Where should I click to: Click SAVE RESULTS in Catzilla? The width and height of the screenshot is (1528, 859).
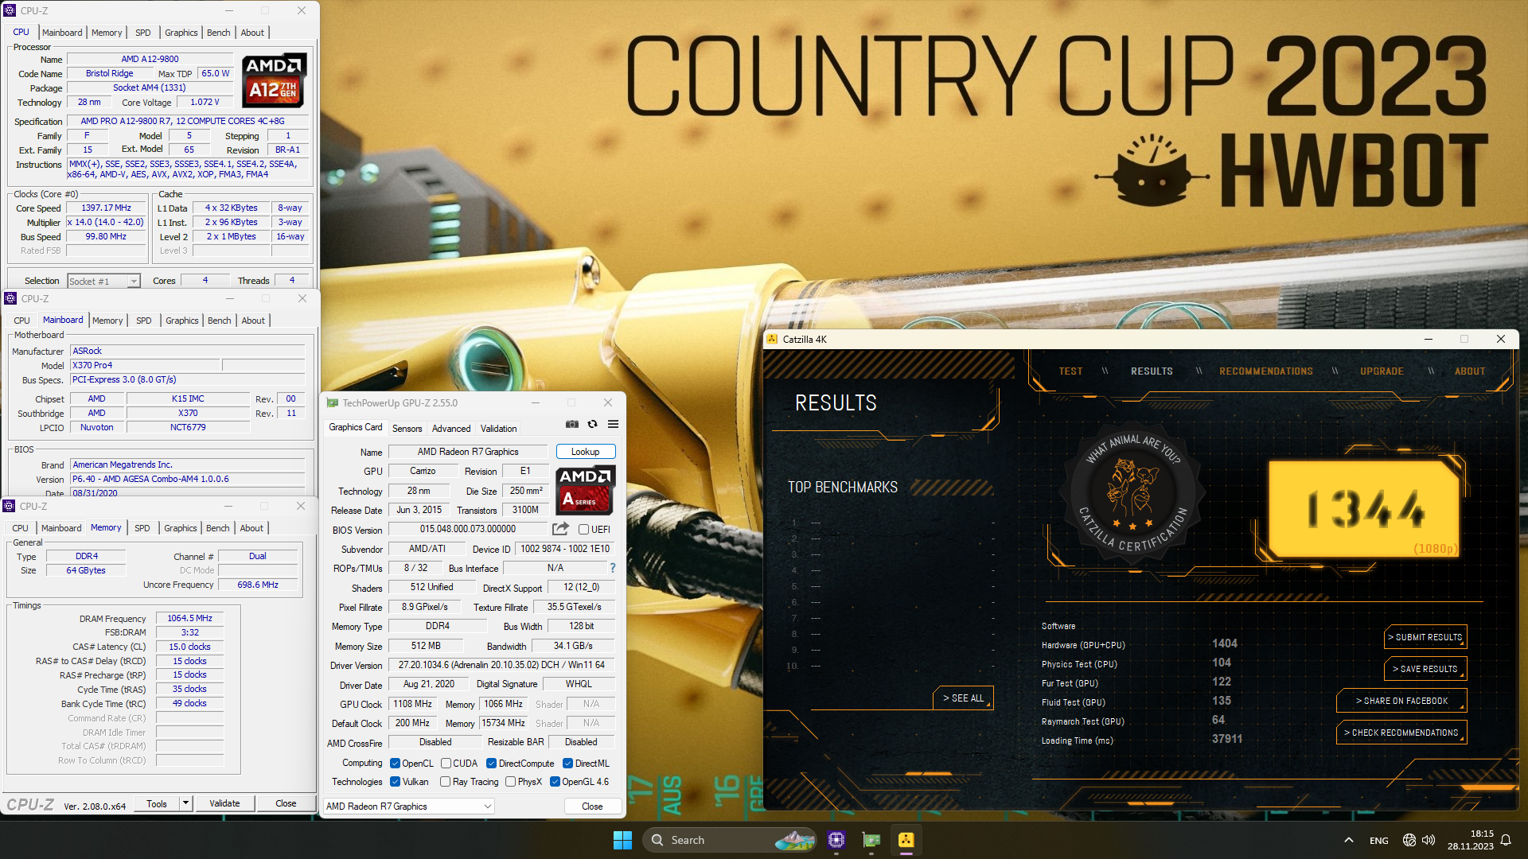tap(1425, 669)
